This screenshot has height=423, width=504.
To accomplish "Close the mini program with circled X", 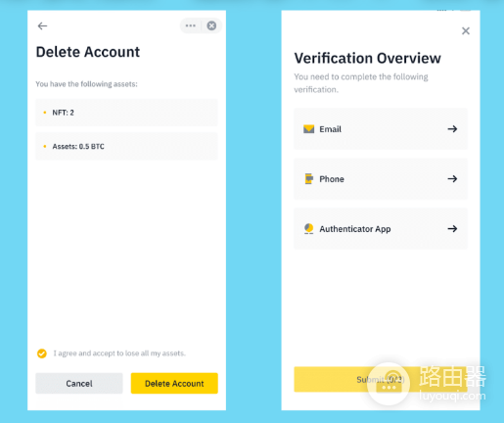I will [x=211, y=25].
